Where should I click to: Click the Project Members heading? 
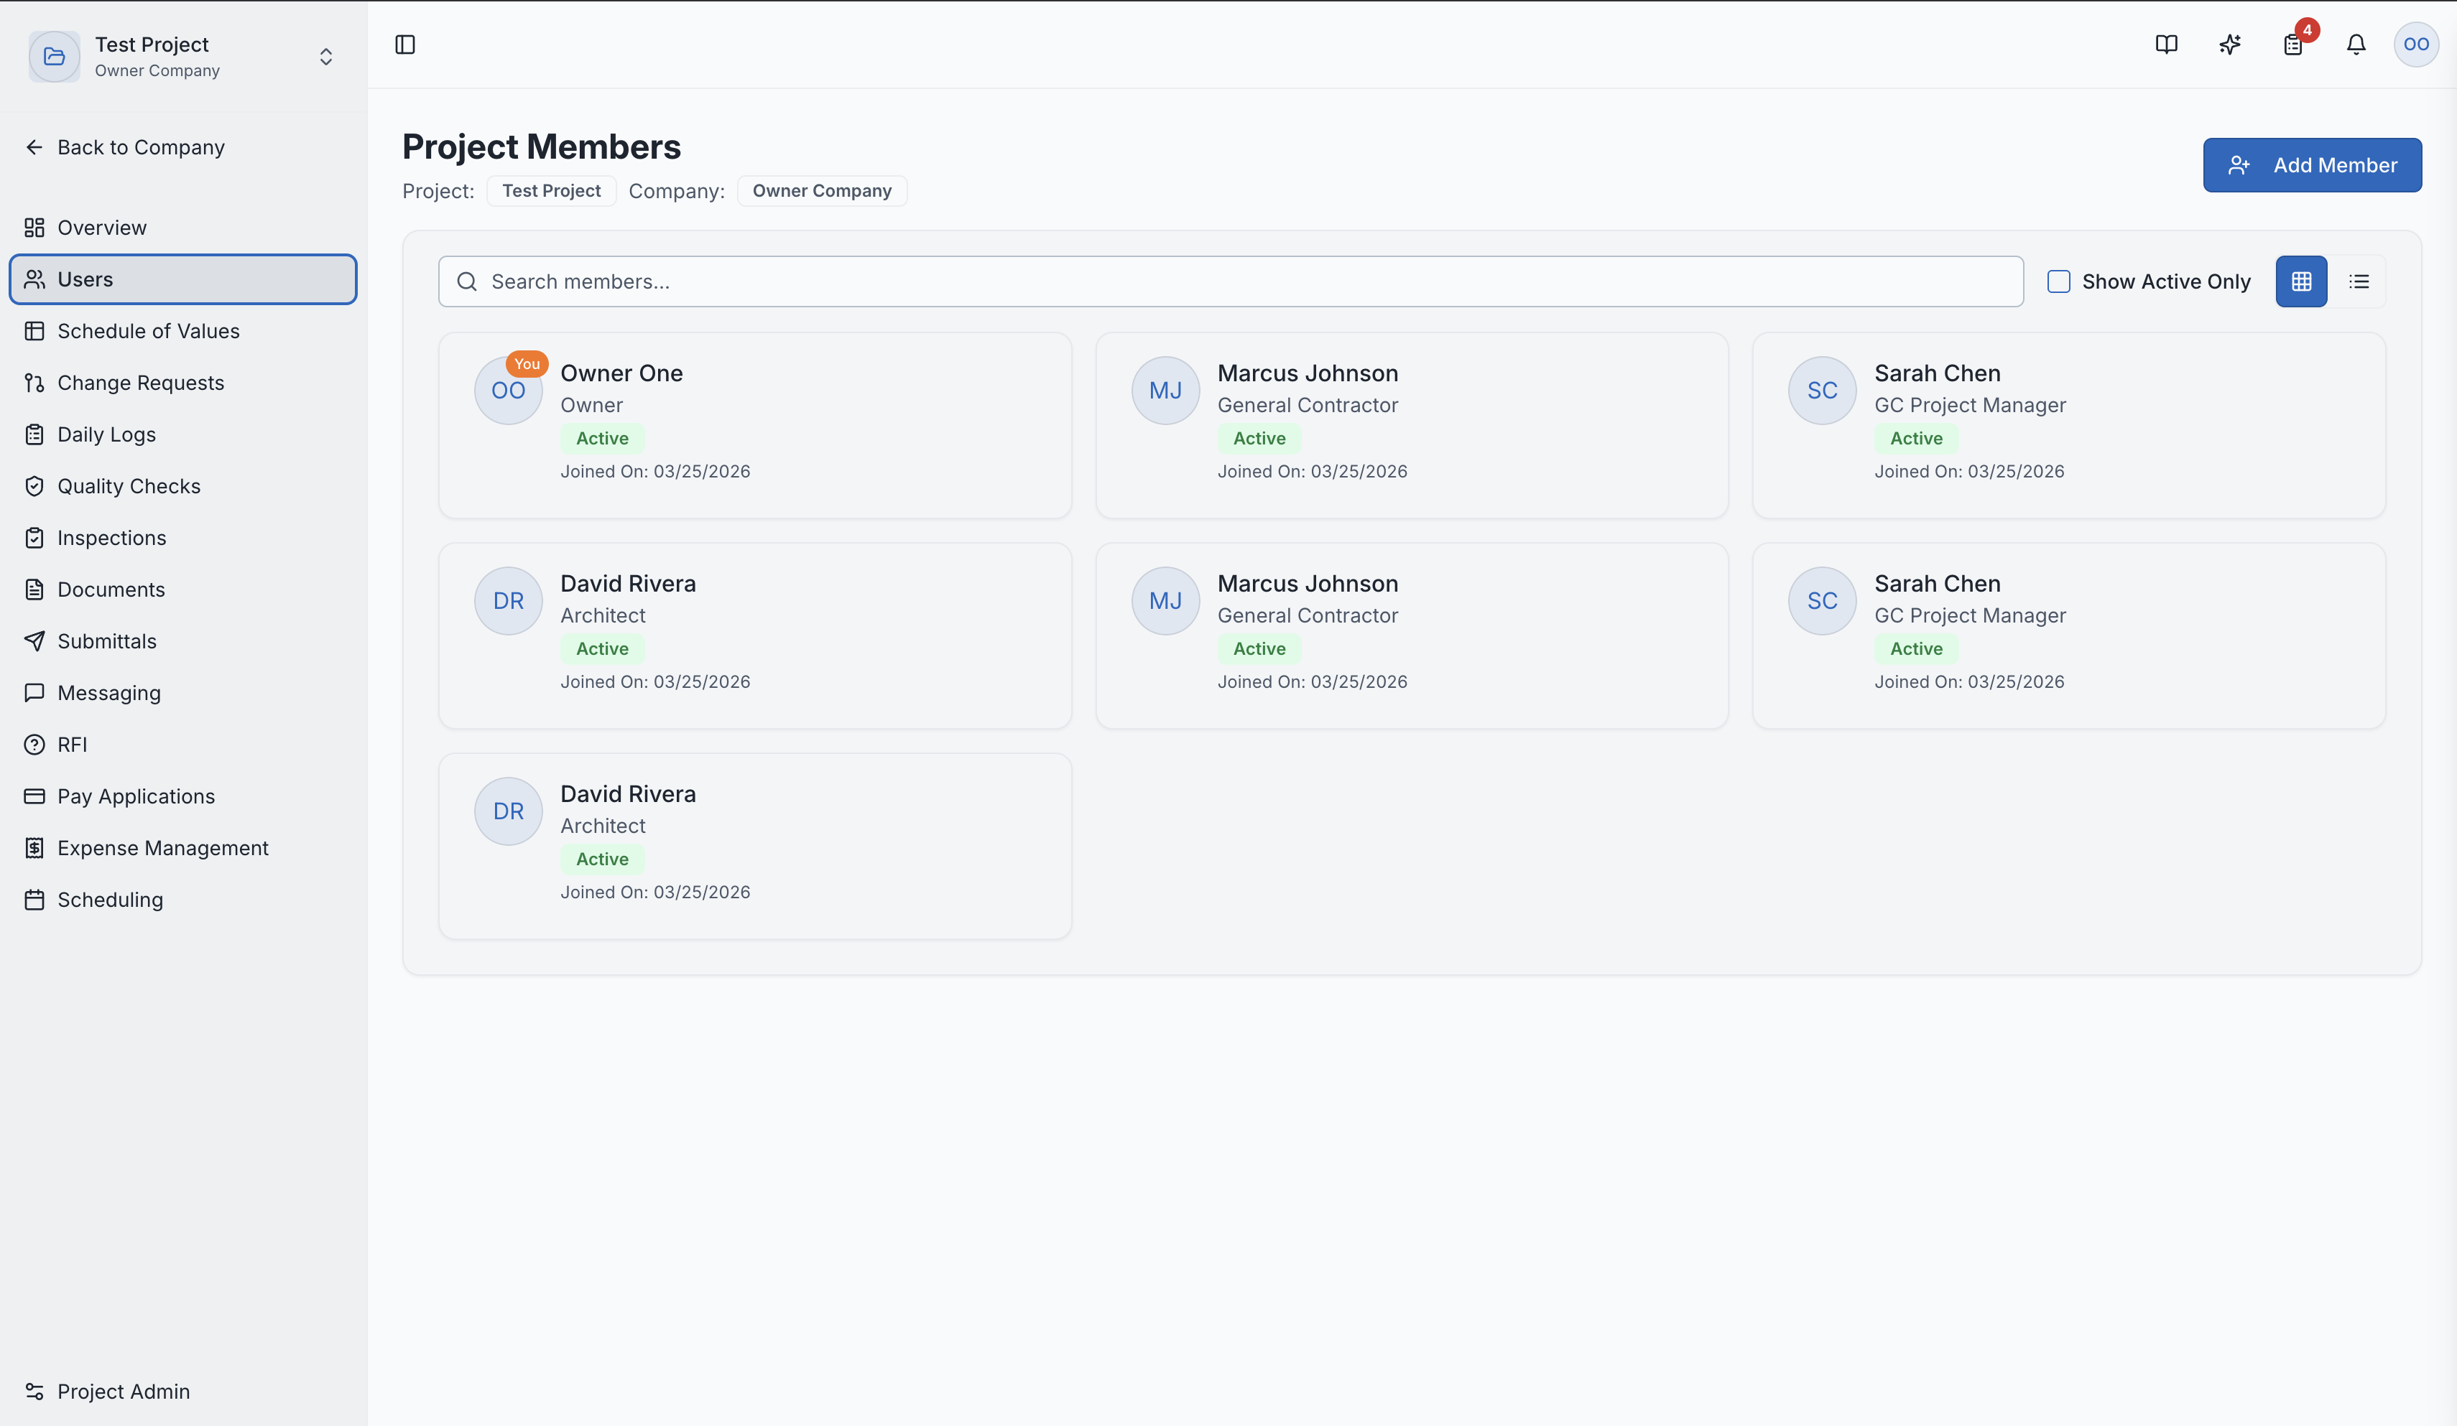(x=541, y=147)
